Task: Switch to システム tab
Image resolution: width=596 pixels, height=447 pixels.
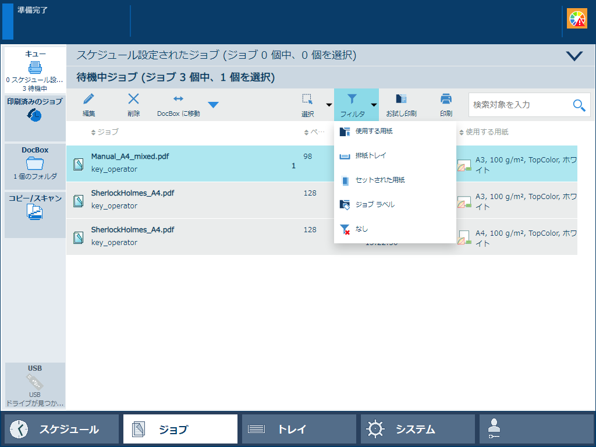Action: [x=418, y=429]
